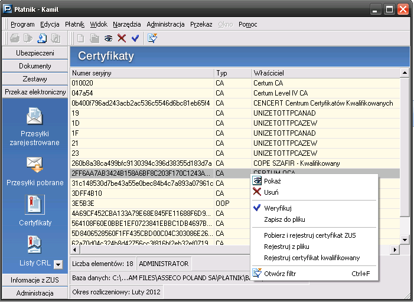Screen dimensions: 414x302
Task: Select row 3E5B3E with type OOP
Action: click(x=160, y=203)
